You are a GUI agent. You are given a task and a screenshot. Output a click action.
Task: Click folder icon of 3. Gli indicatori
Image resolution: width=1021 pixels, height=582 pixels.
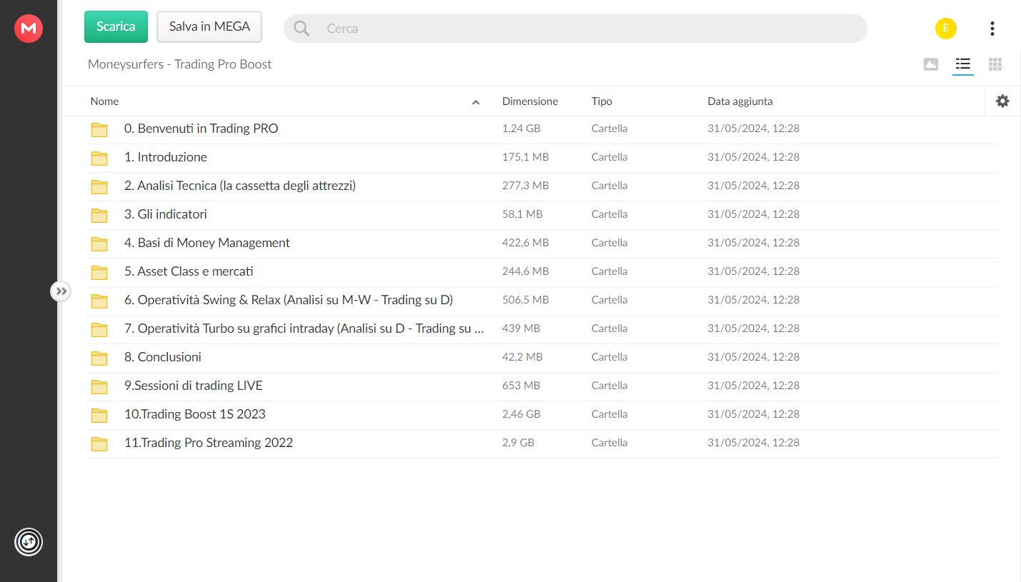point(99,215)
